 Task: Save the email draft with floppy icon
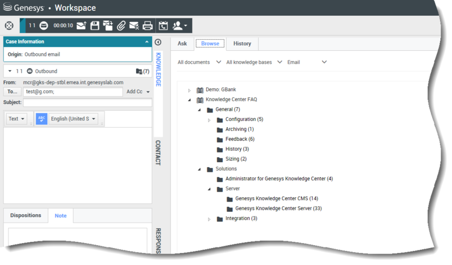(x=94, y=25)
